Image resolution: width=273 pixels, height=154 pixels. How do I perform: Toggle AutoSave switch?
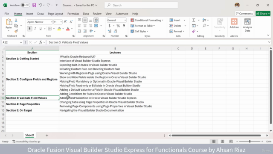pos(25,5)
